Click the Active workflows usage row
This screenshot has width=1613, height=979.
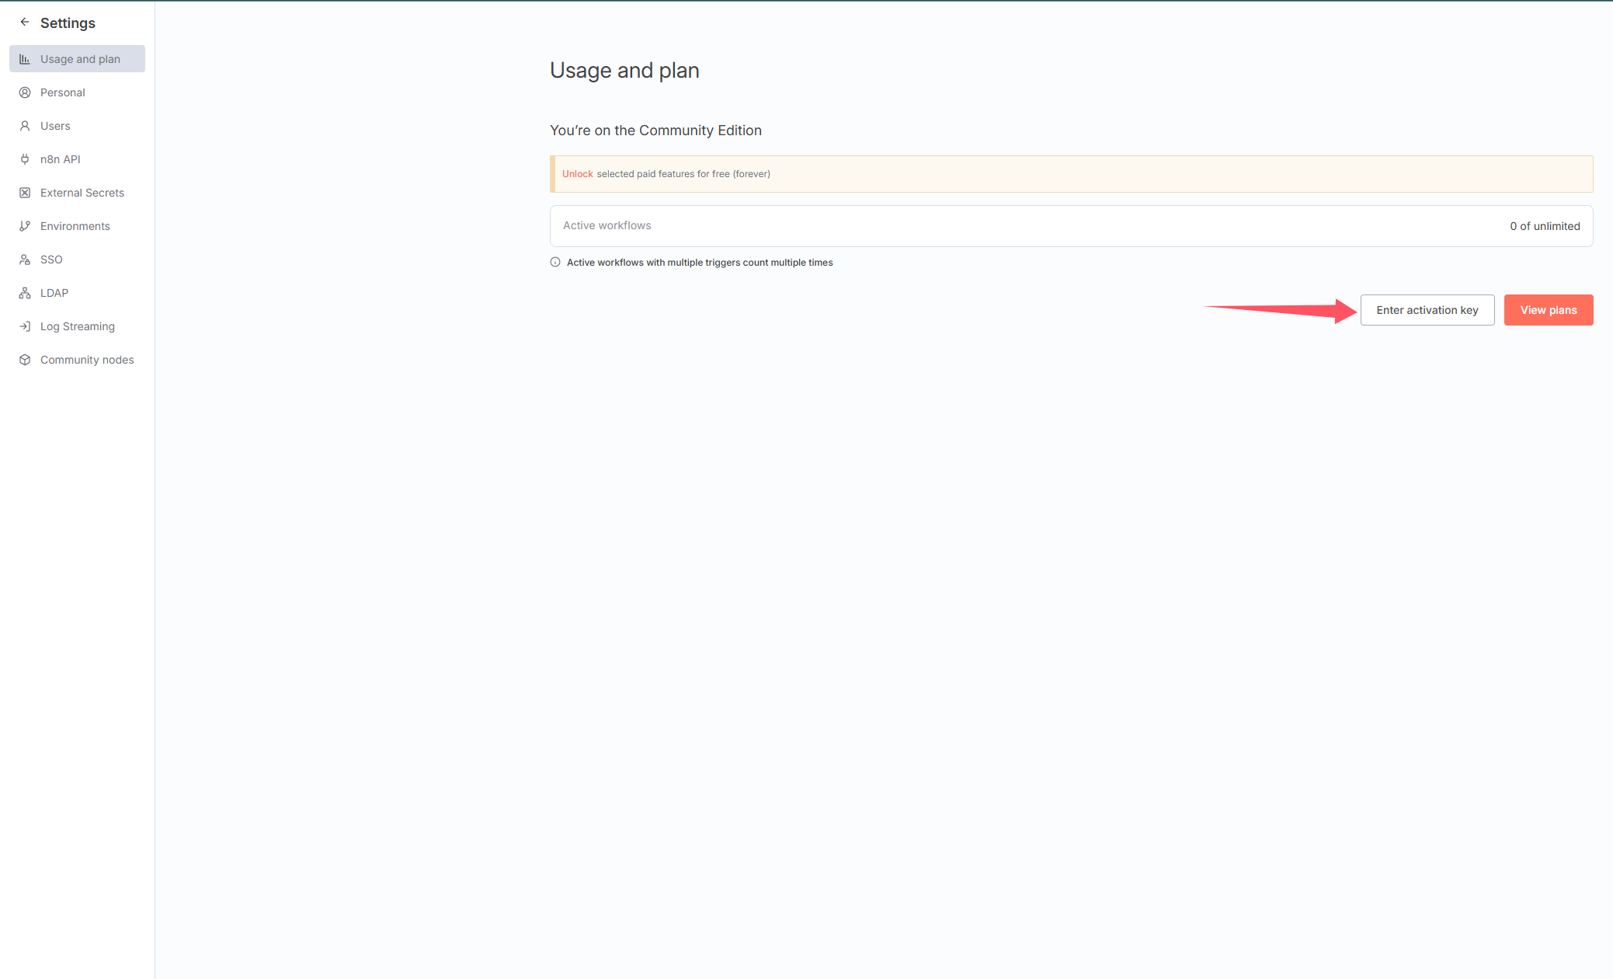click(x=1071, y=226)
